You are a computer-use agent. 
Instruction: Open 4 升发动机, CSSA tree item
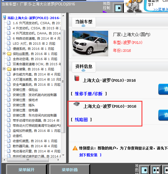coord(37,28)
